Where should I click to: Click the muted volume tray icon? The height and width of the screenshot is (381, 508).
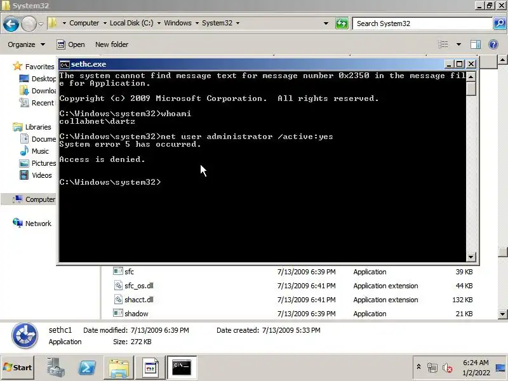tap(448, 368)
